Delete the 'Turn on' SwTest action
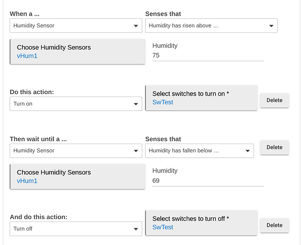This screenshot has width=301, height=245. click(275, 100)
